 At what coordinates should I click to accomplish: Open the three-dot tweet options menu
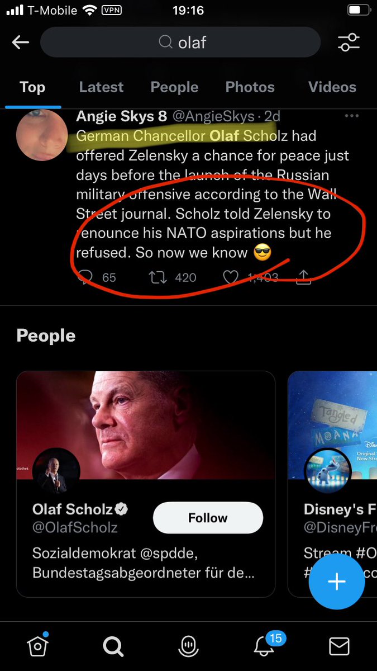pos(351,116)
